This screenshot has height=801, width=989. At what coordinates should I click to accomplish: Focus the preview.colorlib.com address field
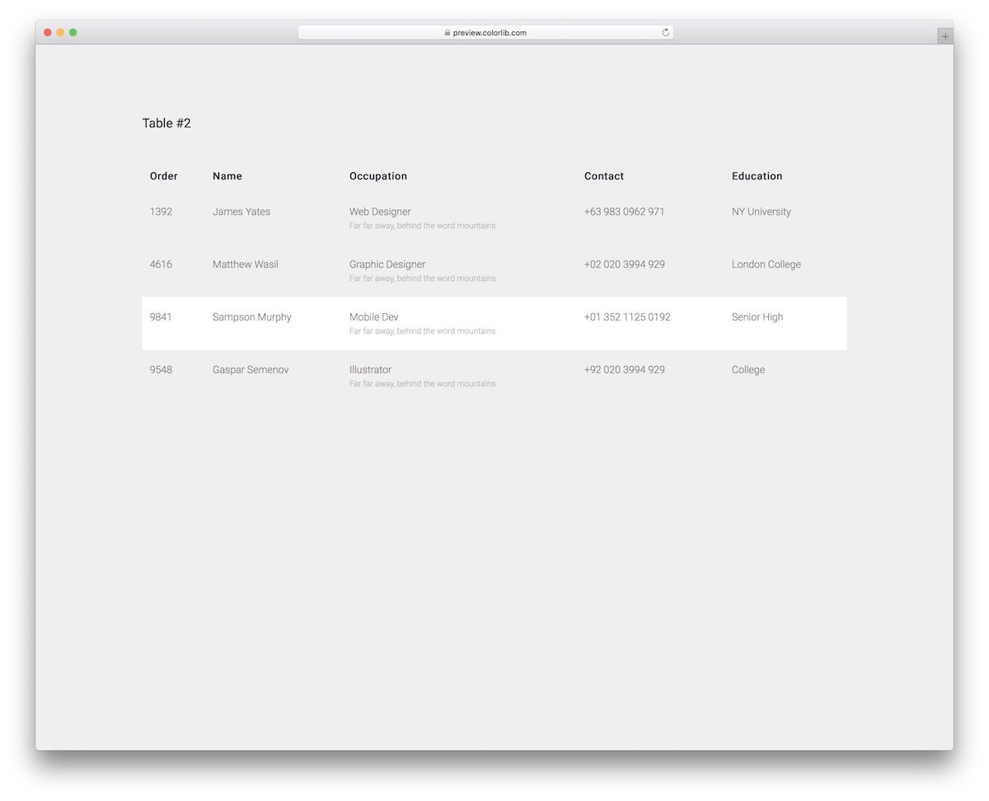tap(490, 33)
